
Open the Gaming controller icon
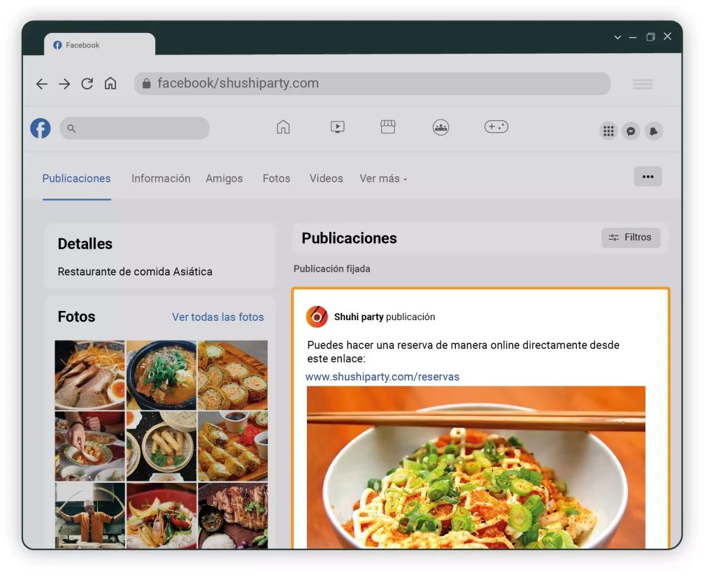[496, 127]
